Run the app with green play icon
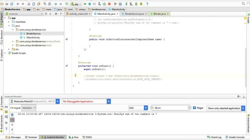This screenshot has width=250, height=140. [x=85, y=4]
